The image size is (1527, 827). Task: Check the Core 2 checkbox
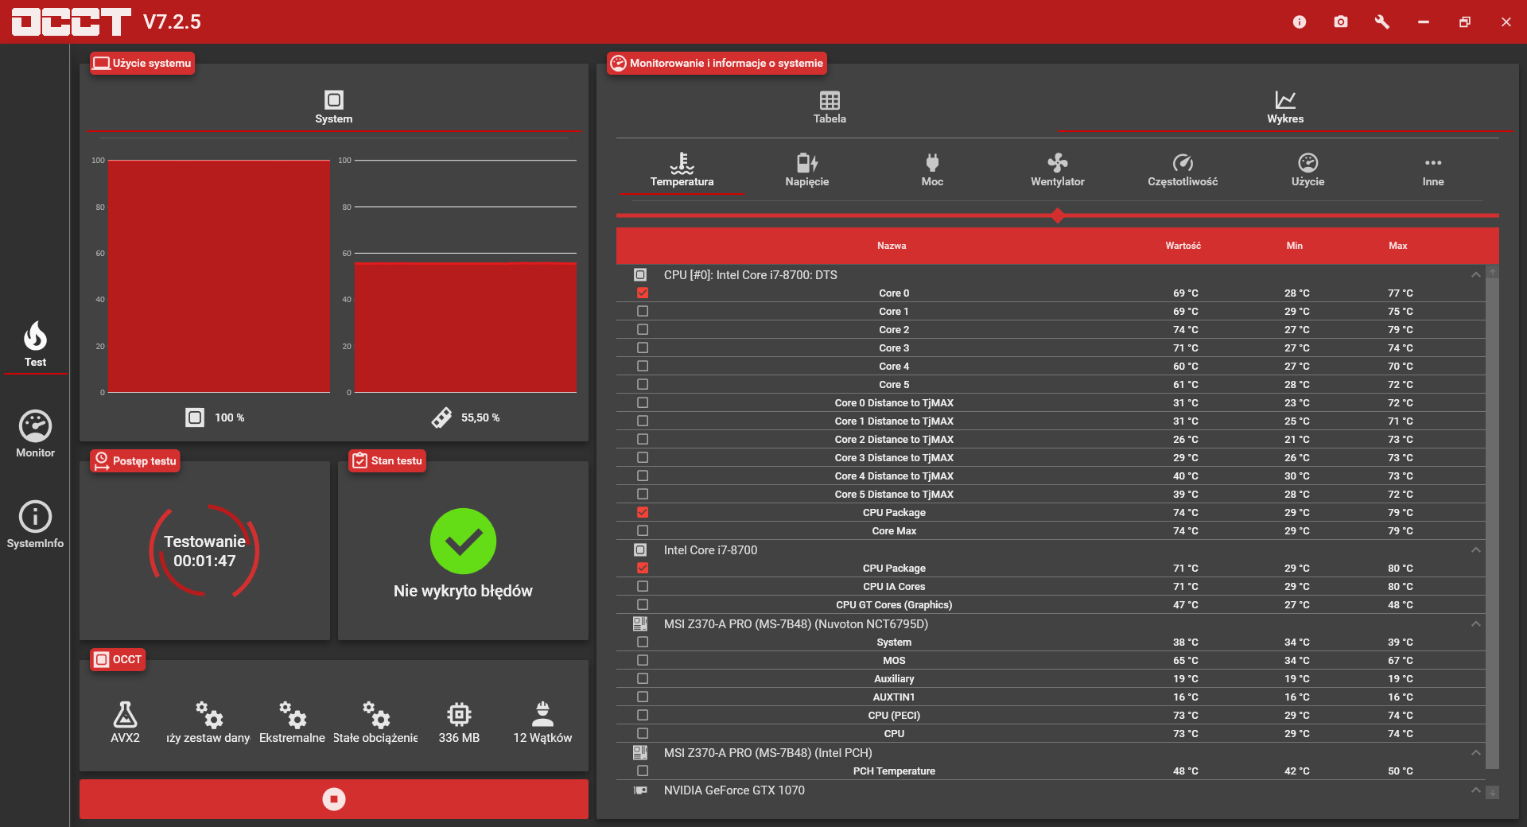643,330
